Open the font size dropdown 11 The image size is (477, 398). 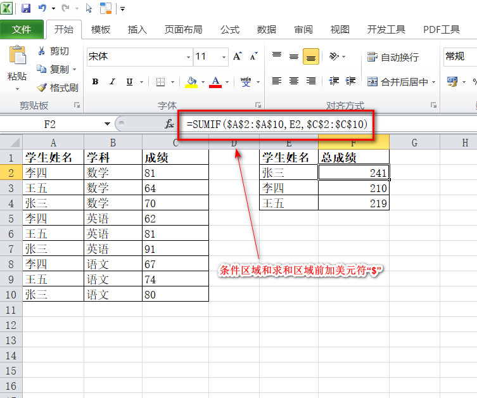[x=224, y=57]
